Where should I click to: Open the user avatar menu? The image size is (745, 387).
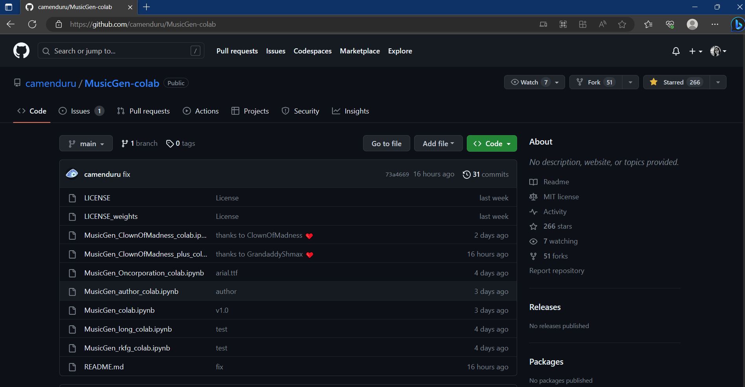[x=718, y=51]
